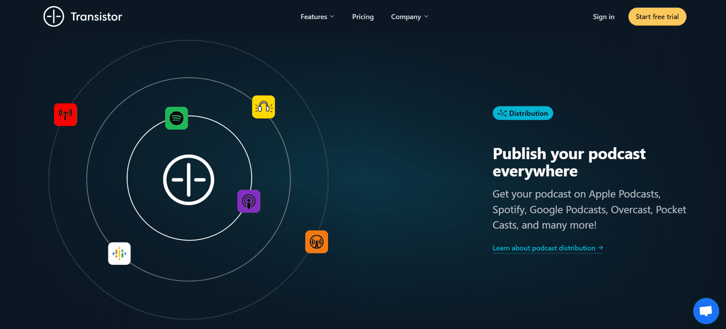Open the Features dropdown menu
This screenshot has height=329, width=726.
point(317,17)
